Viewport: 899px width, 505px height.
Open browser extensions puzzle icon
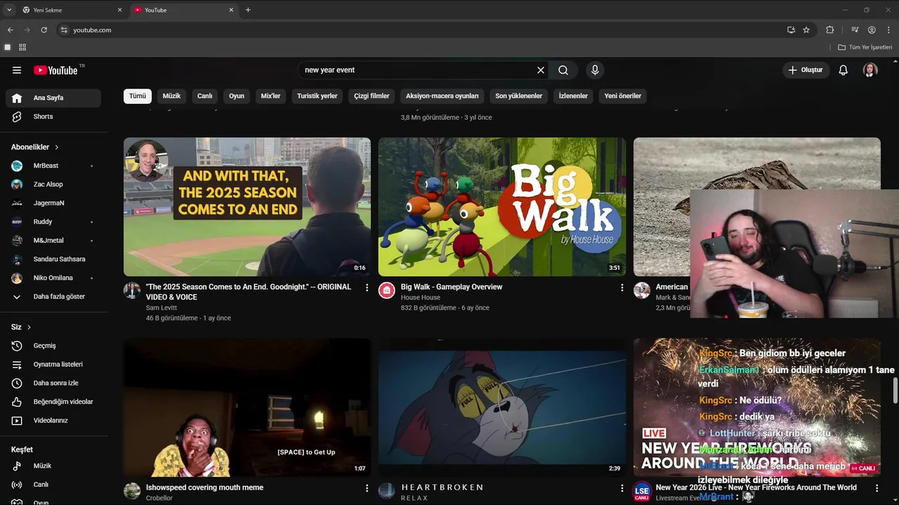click(829, 30)
